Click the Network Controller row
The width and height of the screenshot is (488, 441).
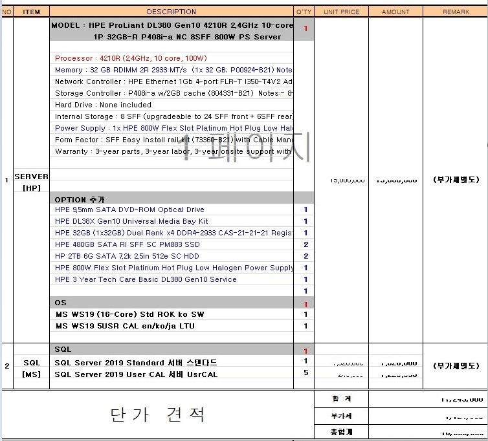point(172,81)
